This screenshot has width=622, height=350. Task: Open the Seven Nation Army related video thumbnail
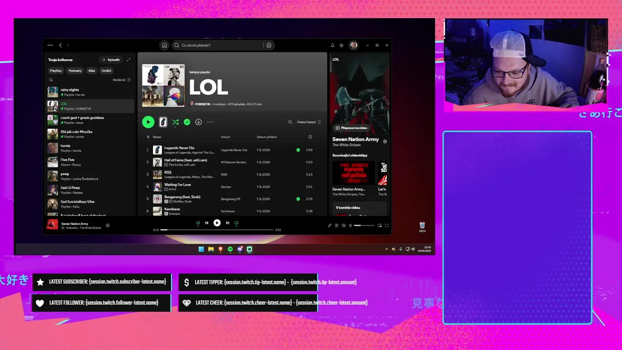353,173
